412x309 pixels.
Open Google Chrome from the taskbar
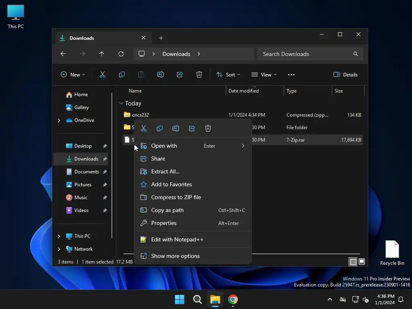click(233, 299)
